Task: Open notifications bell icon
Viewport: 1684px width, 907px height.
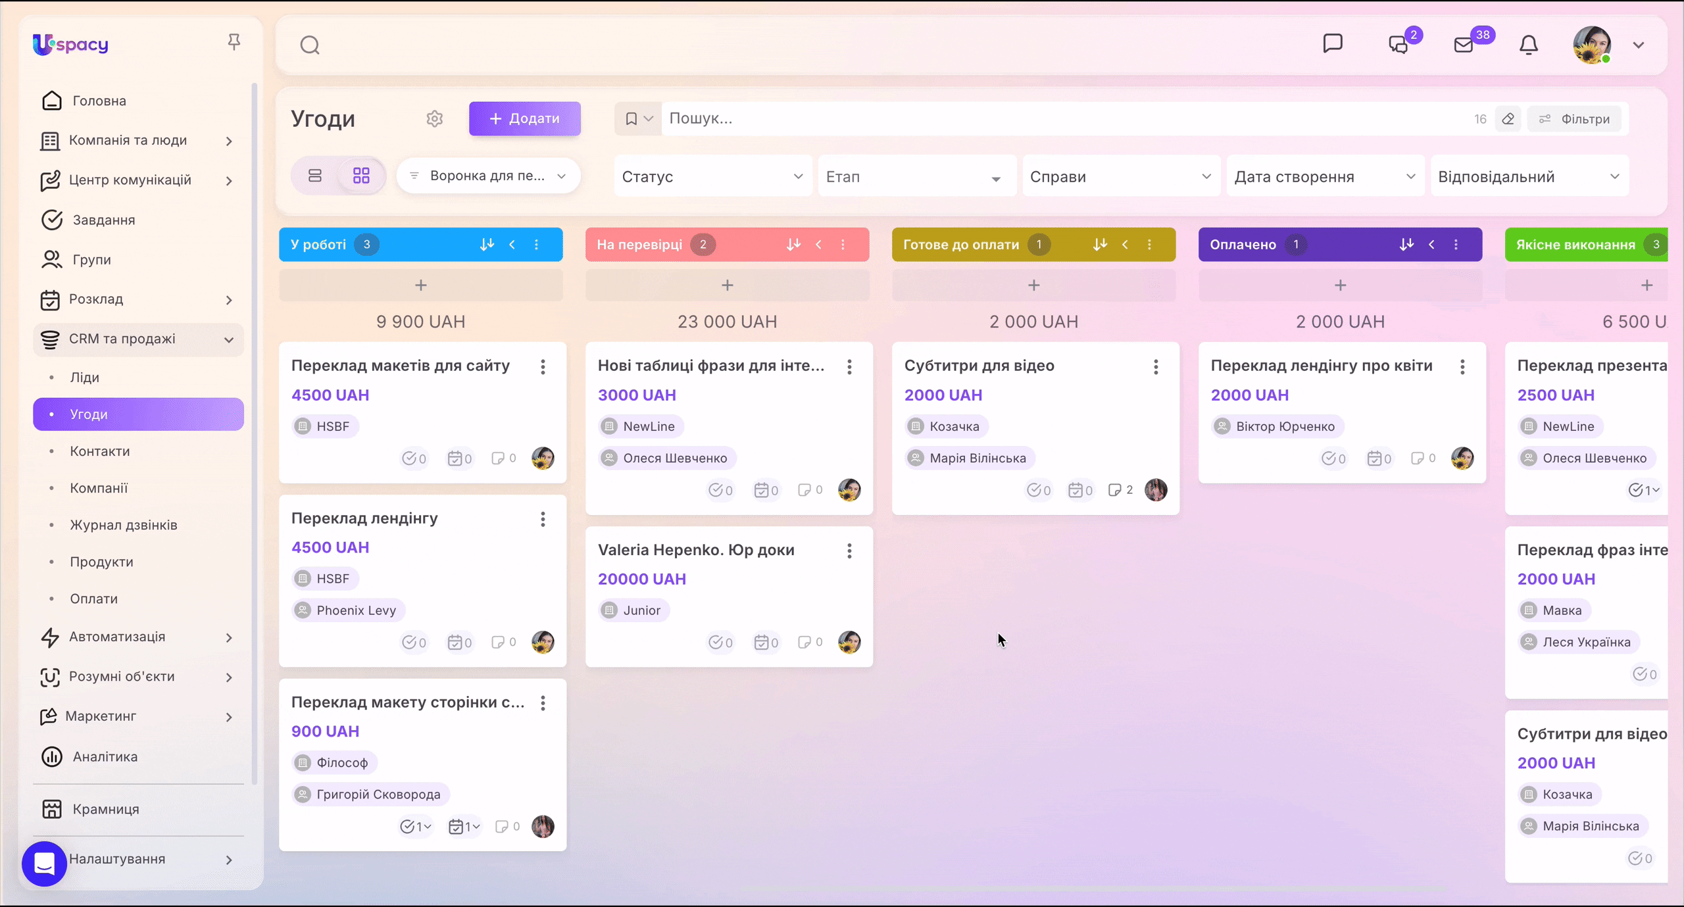Action: pyautogui.click(x=1528, y=45)
